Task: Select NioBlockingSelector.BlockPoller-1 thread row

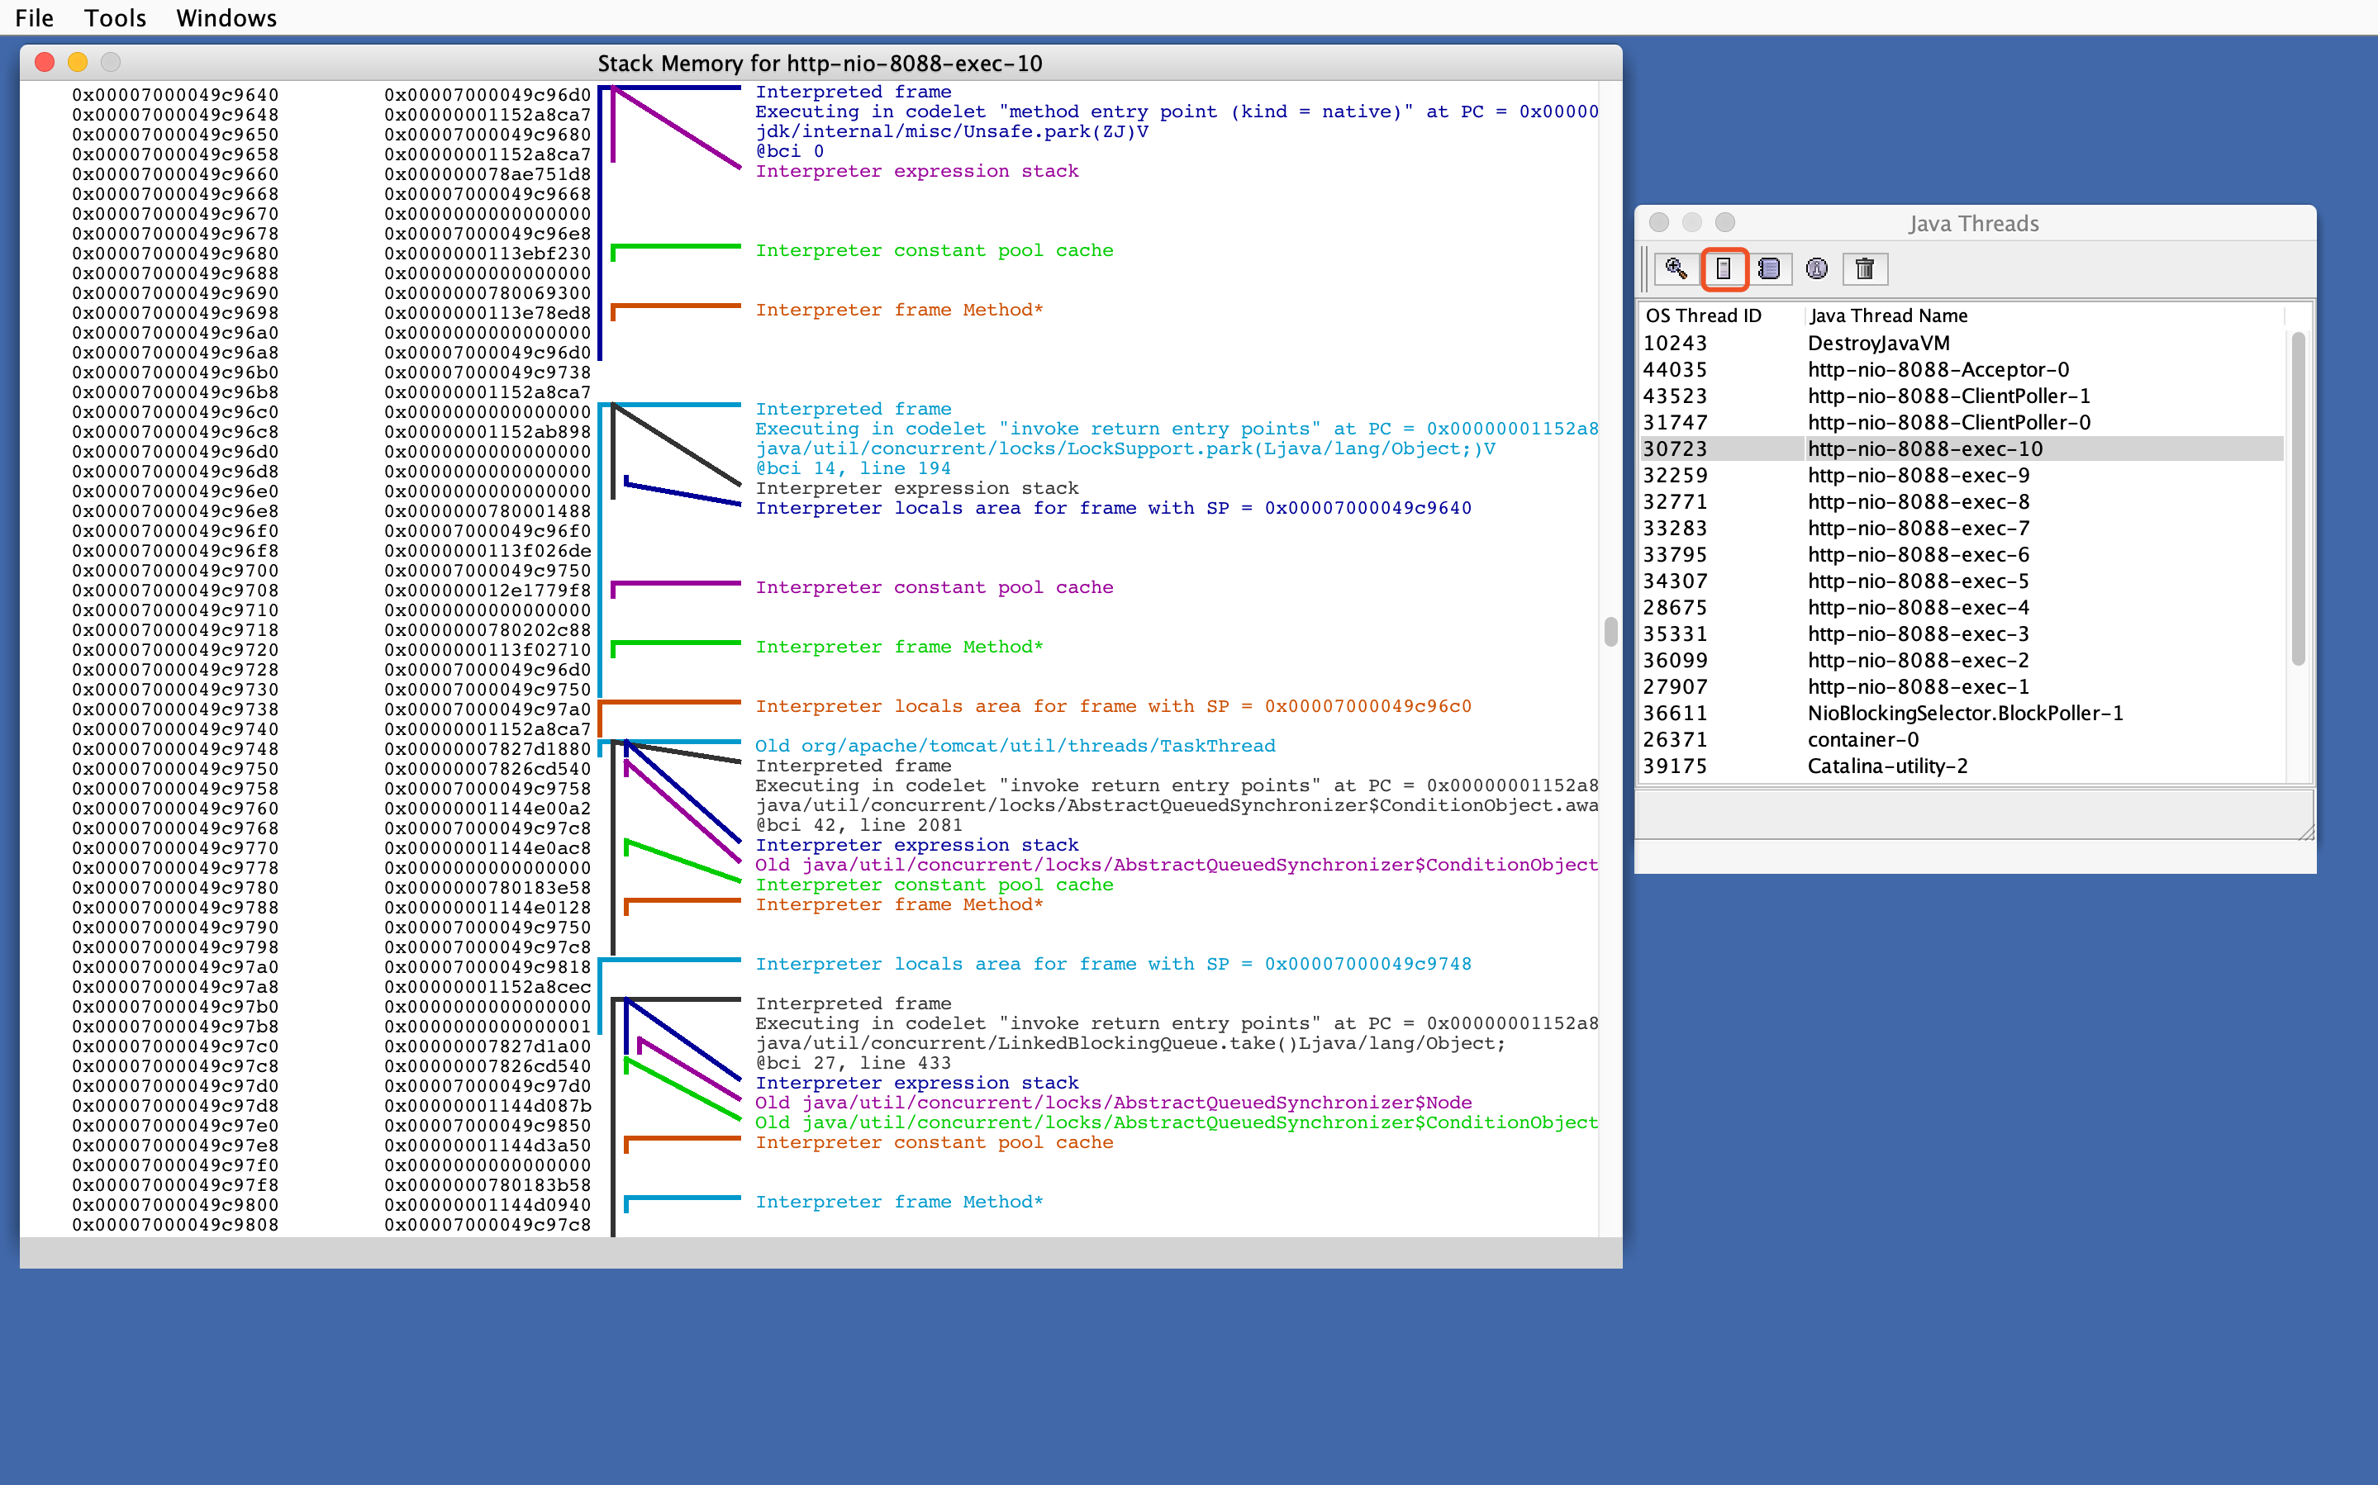Action: [x=1965, y=713]
